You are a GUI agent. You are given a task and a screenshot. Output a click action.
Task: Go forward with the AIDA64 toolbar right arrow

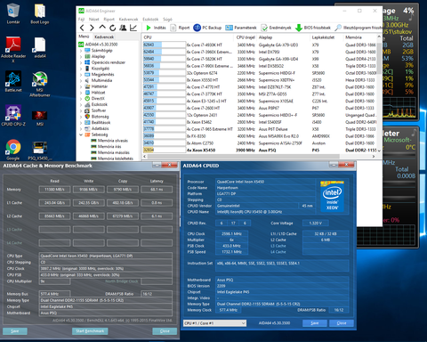[x=92, y=28]
